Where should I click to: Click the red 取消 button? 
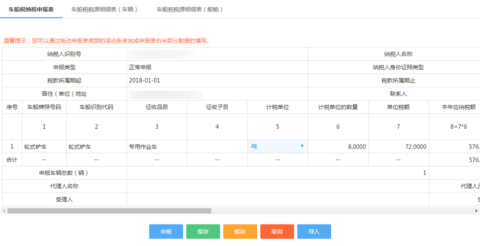pos(277,232)
